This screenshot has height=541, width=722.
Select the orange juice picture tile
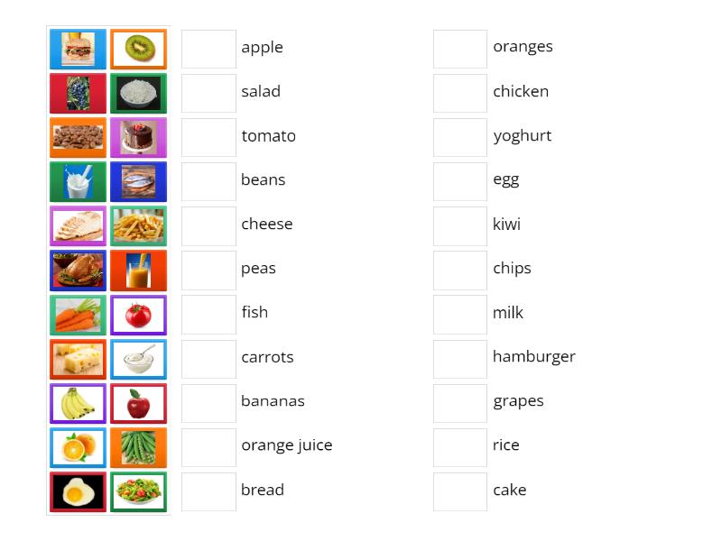coord(138,270)
